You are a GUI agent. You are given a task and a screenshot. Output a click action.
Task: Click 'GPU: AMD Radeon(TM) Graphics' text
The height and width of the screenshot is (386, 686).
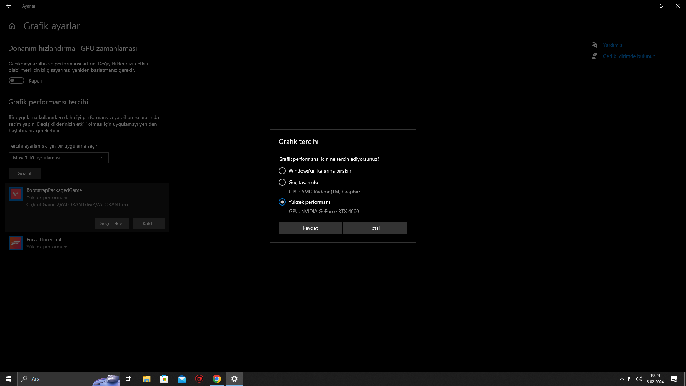coord(325,192)
